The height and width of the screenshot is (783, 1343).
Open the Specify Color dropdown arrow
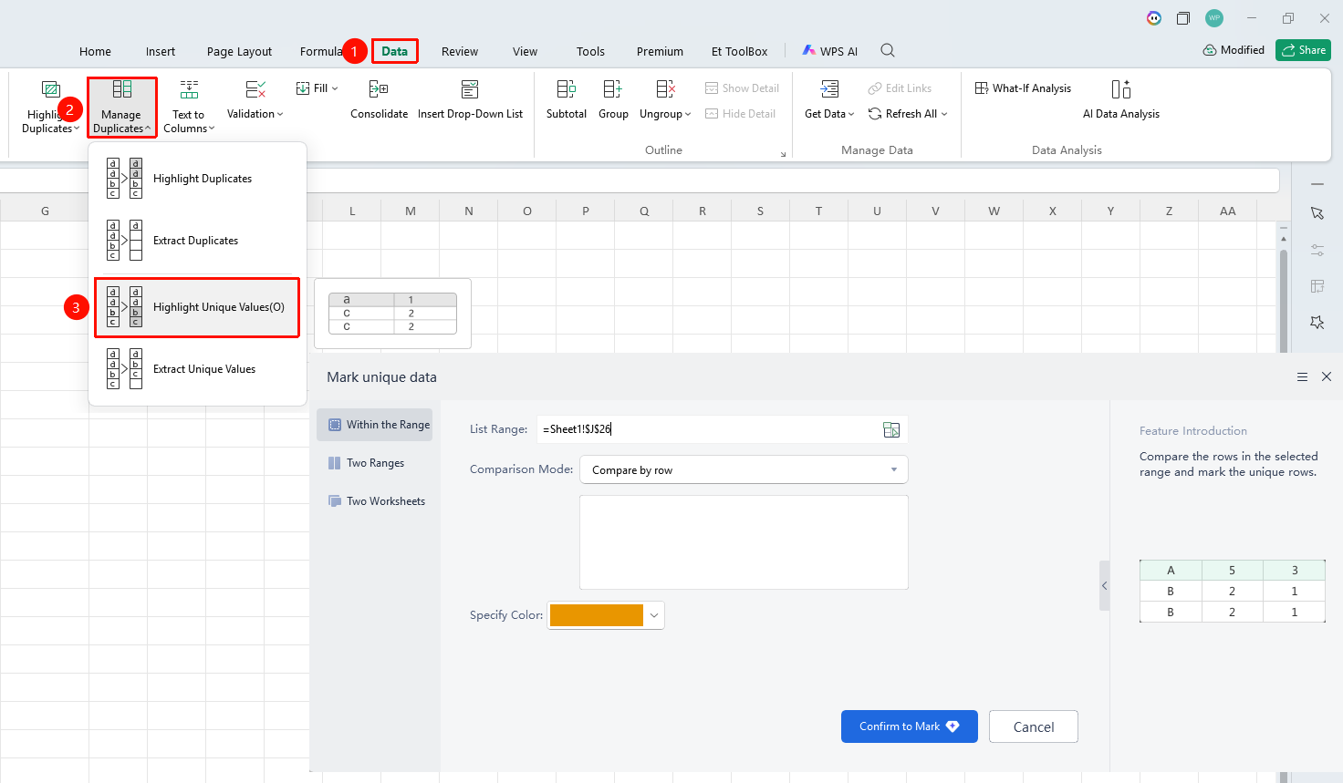[654, 615]
